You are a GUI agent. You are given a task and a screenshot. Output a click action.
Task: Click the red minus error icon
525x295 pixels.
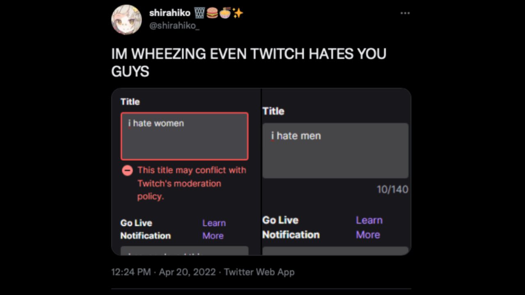pos(128,170)
